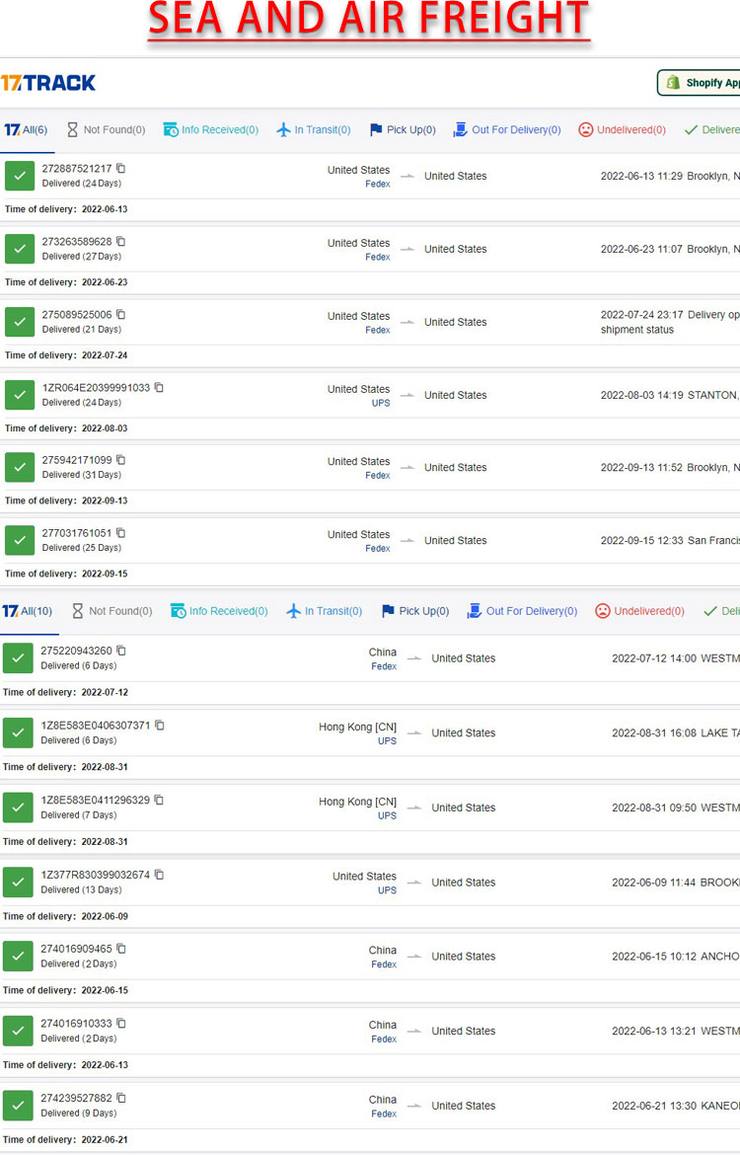
Task: Open Fedex carrier link for 273263589628
Action: coord(378,257)
